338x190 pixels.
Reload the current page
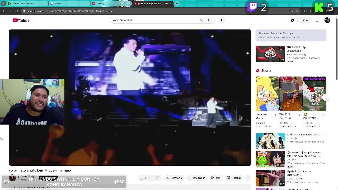tap(16, 11)
